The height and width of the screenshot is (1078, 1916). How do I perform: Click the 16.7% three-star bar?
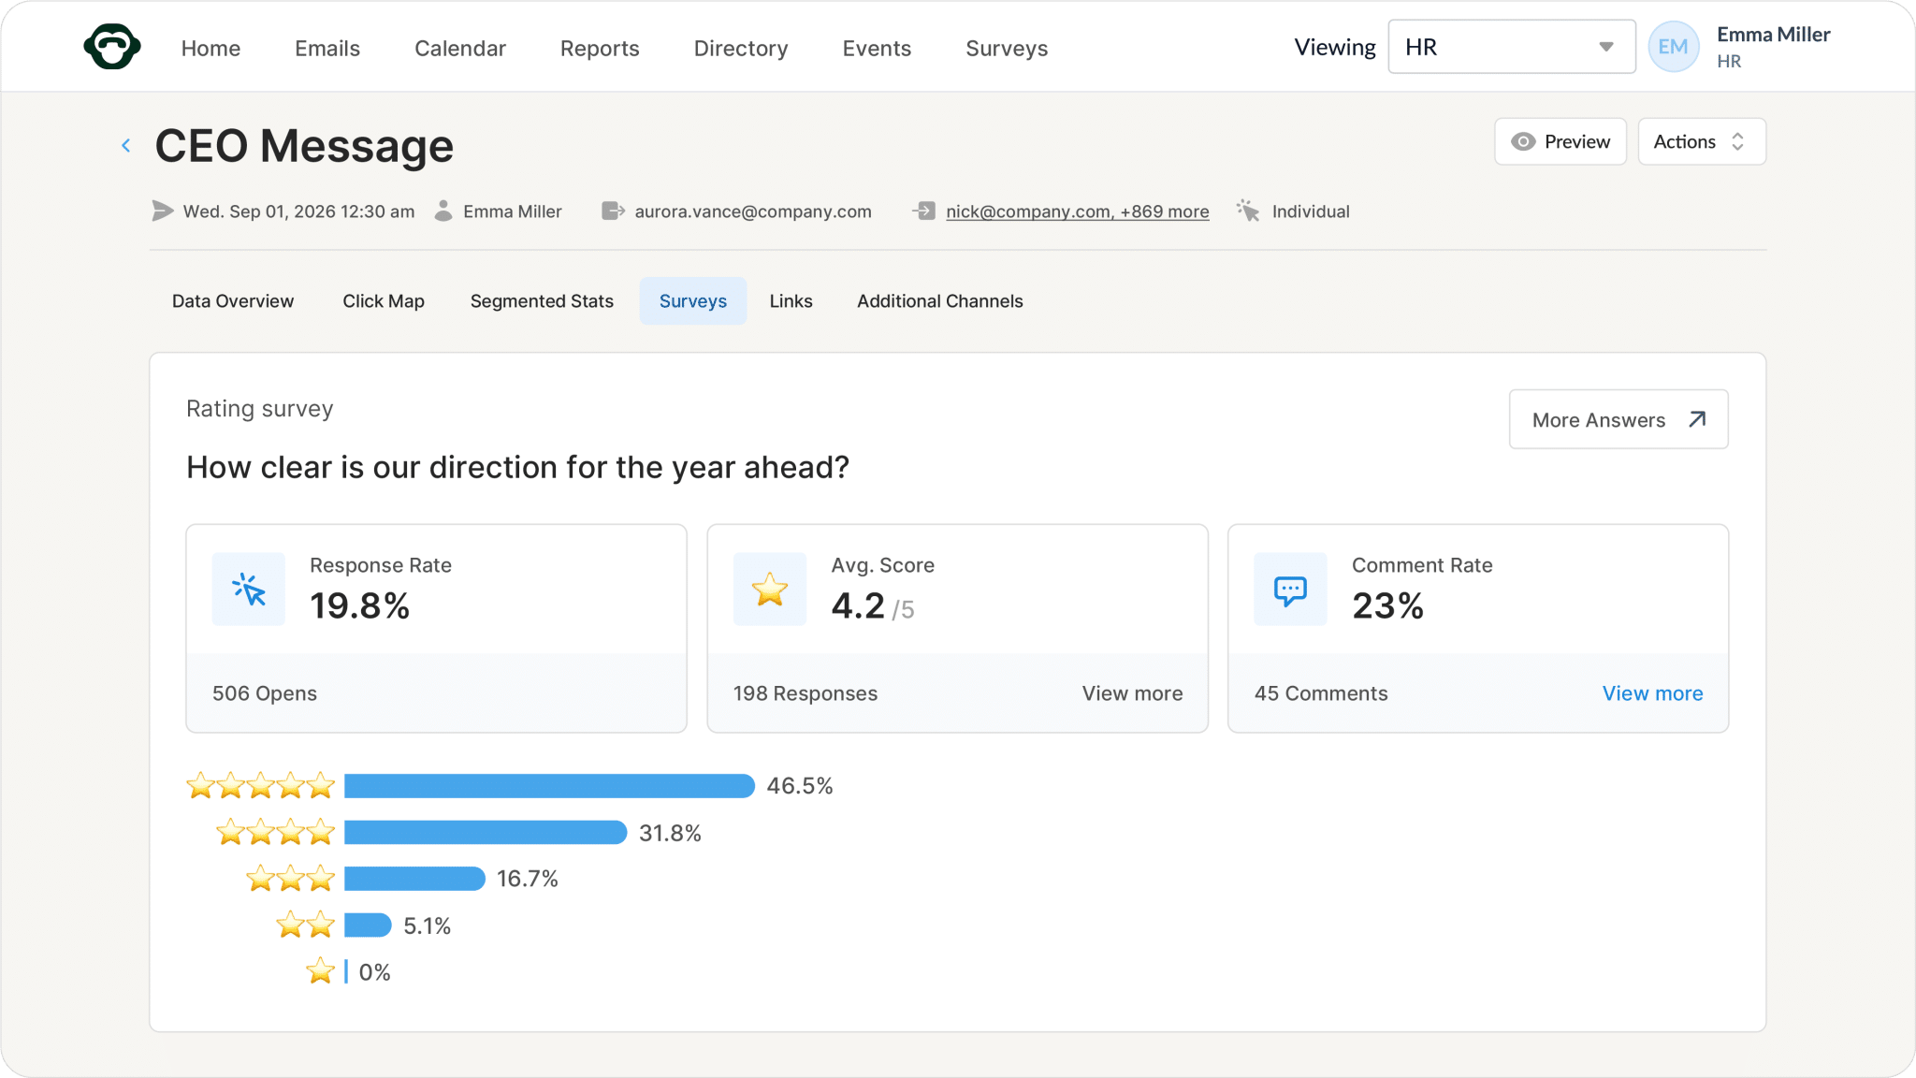(414, 879)
